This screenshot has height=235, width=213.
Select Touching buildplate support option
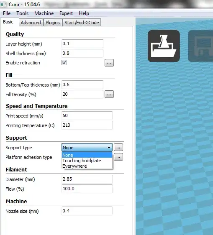point(87,161)
